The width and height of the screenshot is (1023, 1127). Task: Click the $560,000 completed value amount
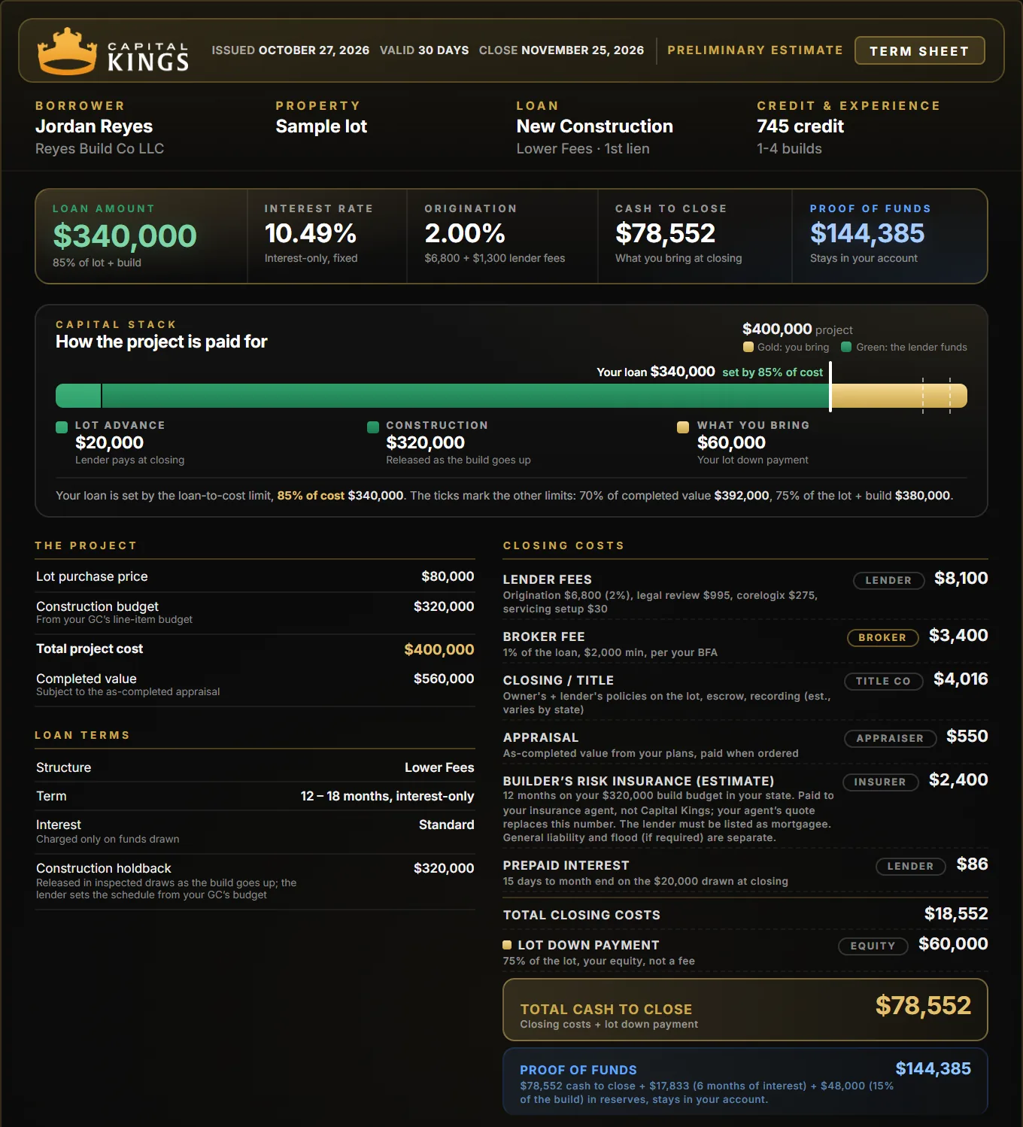pos(444,679)
